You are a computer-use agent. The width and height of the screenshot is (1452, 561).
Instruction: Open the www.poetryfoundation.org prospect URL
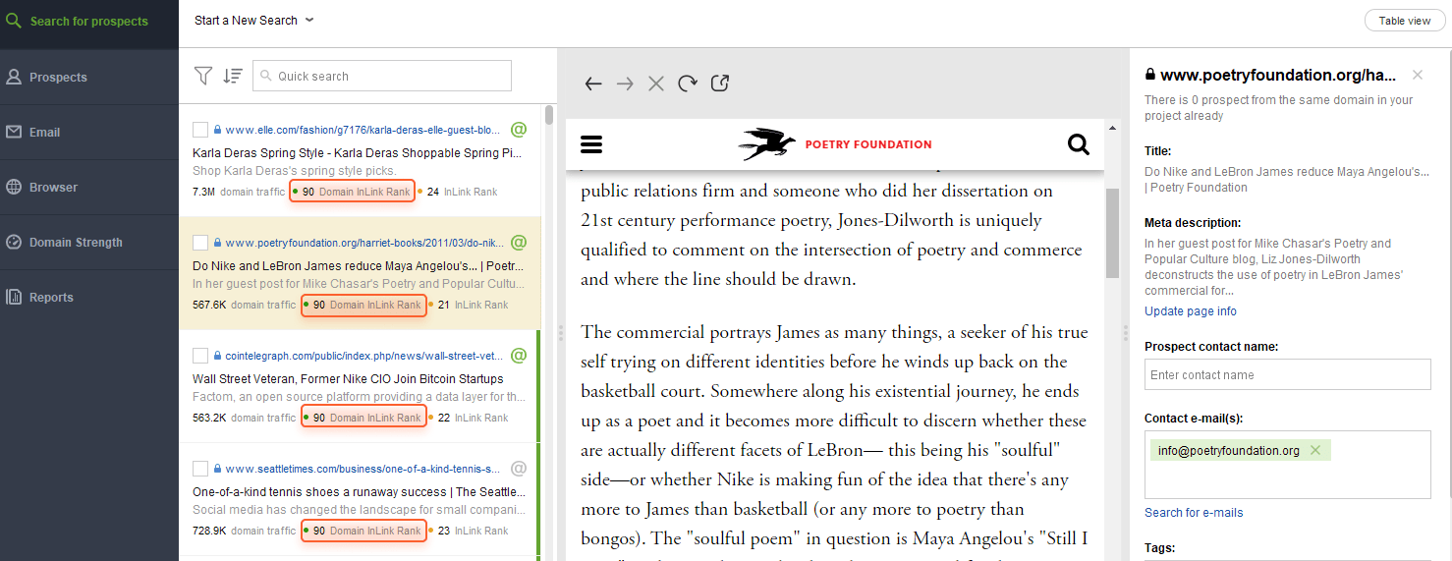tap(363, 242)
